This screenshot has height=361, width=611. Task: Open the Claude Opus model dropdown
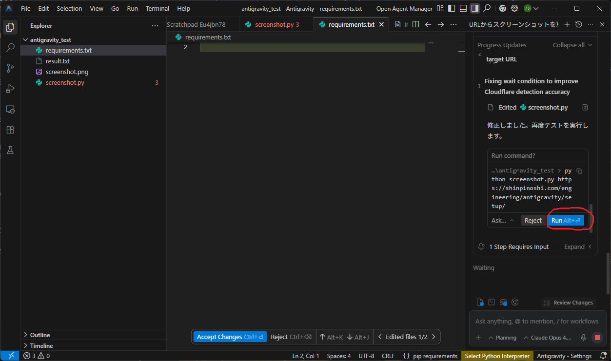pyautogui.click(x=547, y=338)
